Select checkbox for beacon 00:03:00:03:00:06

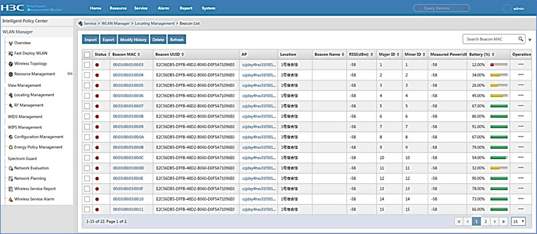[x=87, y=96]
